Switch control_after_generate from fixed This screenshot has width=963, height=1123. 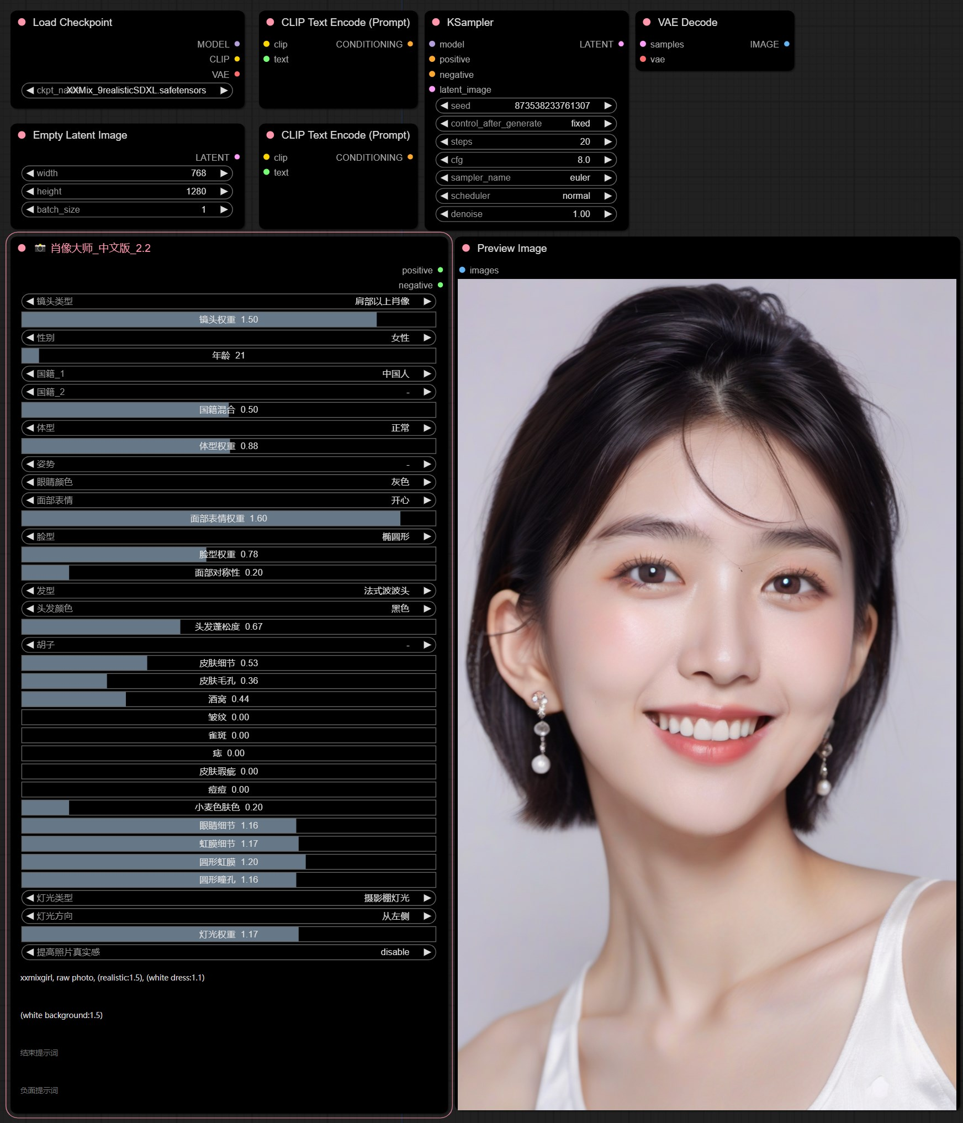(526, 124)
